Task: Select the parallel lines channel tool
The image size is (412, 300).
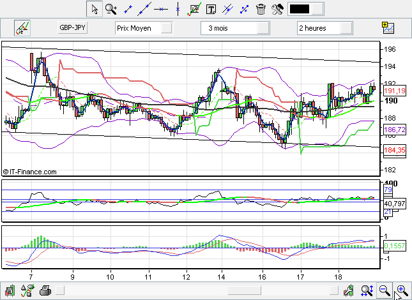Action: [x=227, y=9]
